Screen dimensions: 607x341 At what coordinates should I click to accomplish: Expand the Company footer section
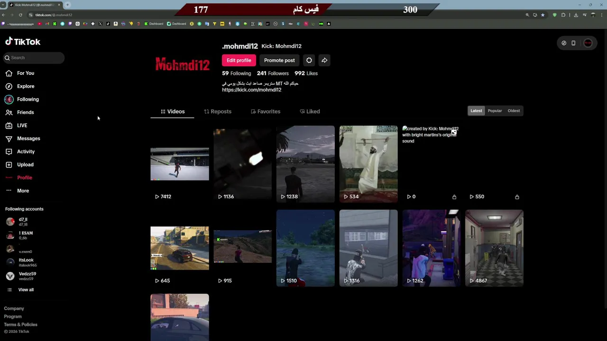tap(14, 308)
